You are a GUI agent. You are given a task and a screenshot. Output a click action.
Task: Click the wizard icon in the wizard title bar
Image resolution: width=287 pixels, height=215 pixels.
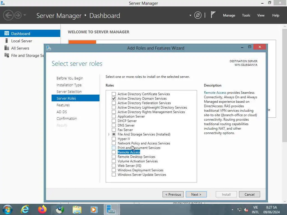click(49, 48)
